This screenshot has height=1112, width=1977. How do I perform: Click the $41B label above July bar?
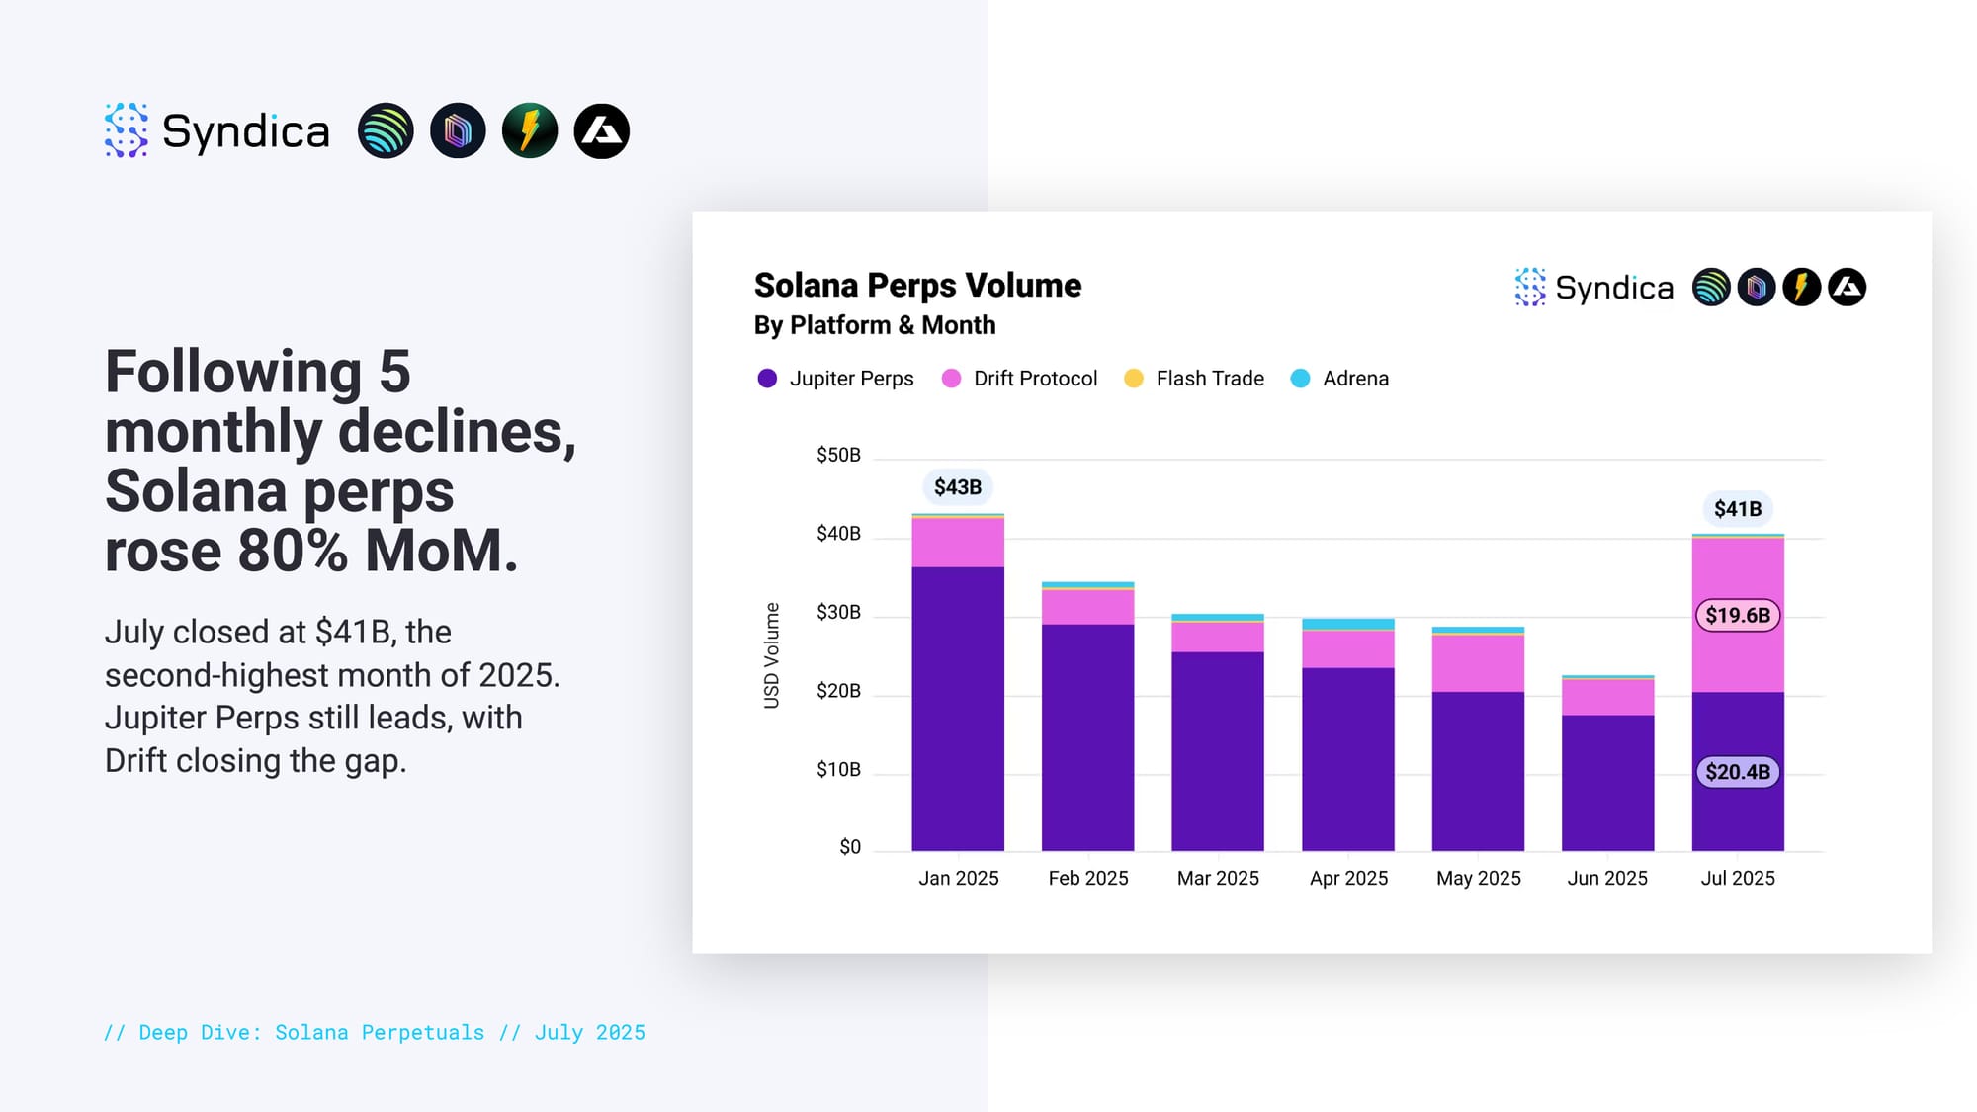[1738, 509]
